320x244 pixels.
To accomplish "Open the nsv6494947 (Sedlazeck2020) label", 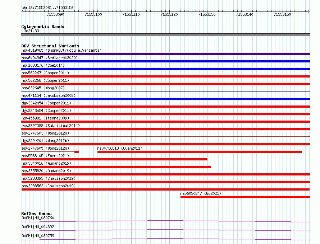I will [50, 58].
